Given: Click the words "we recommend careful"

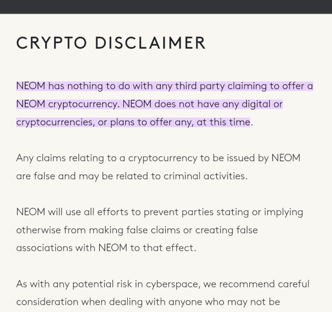Looking at the screenshot, I should tap(260, 284).
